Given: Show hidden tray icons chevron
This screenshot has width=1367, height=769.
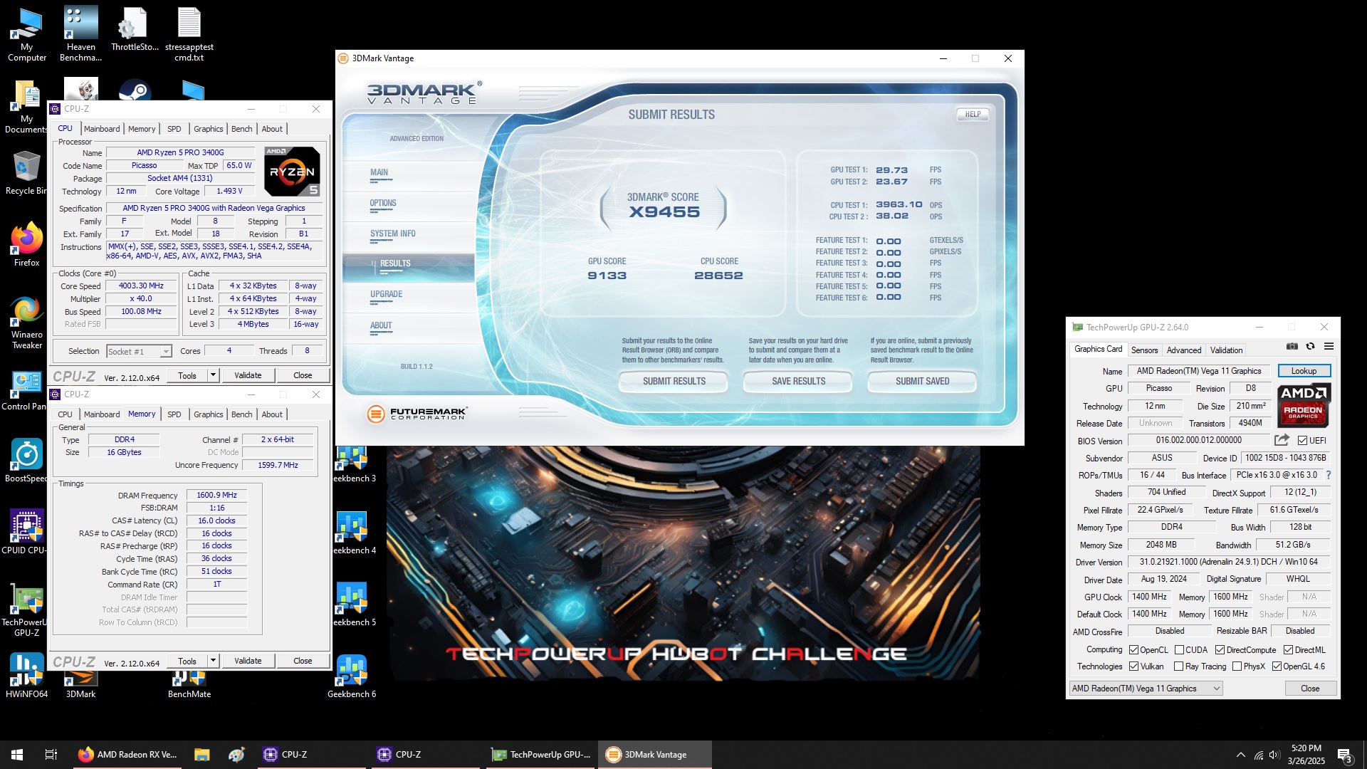Looking at the screenshot, I should tap(1240, 755).
